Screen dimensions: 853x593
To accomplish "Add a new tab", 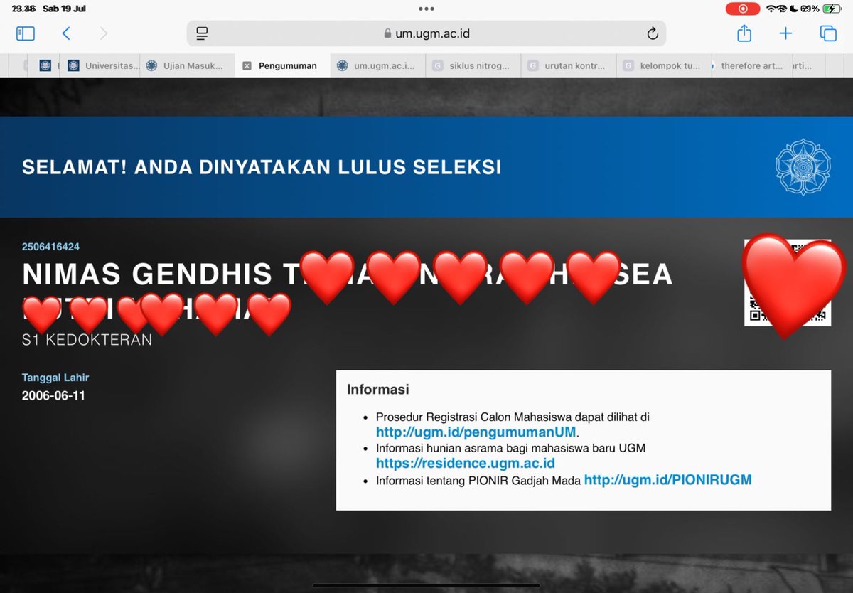I will [785, 33].
